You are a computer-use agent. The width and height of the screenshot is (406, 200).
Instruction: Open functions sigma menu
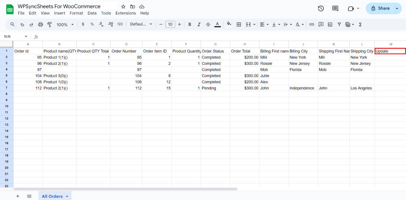(x=360, y=24)
